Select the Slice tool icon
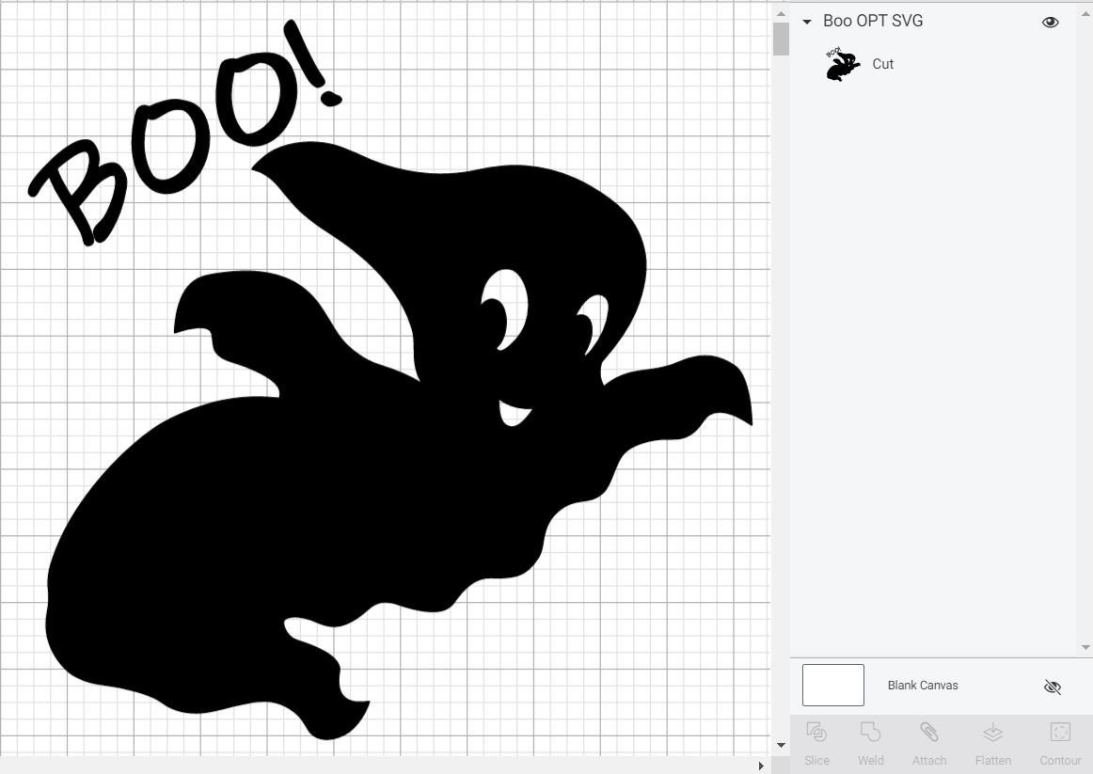 (816, 732)
